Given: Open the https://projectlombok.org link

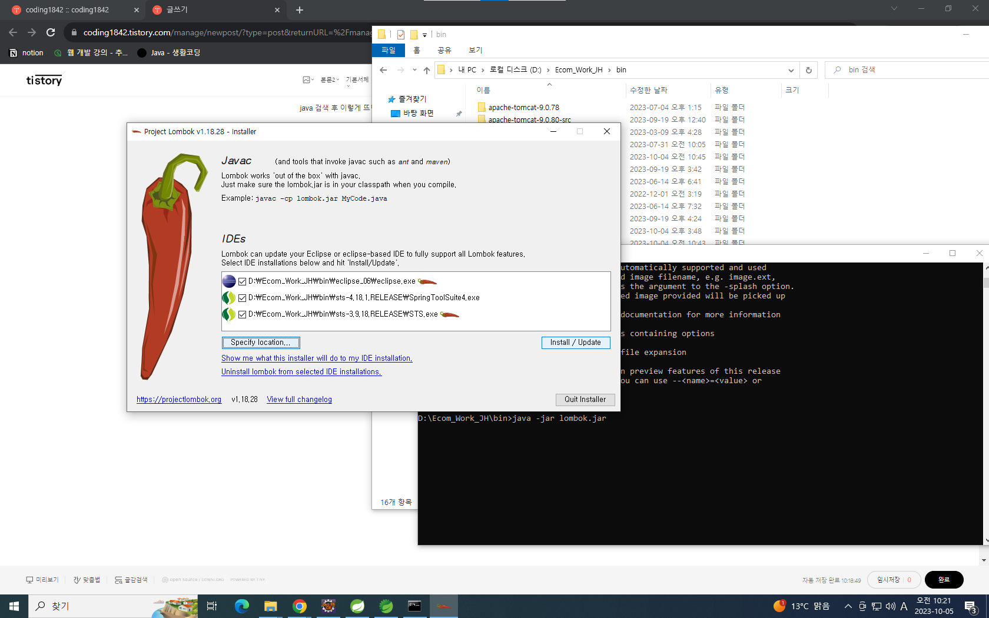Looking at the screenshot, I should (179, 400).
